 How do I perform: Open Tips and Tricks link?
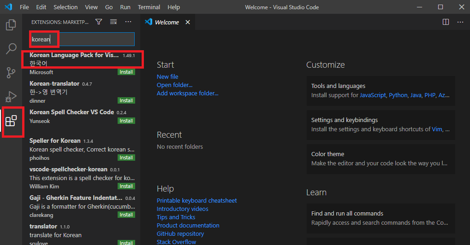(176, 217)
